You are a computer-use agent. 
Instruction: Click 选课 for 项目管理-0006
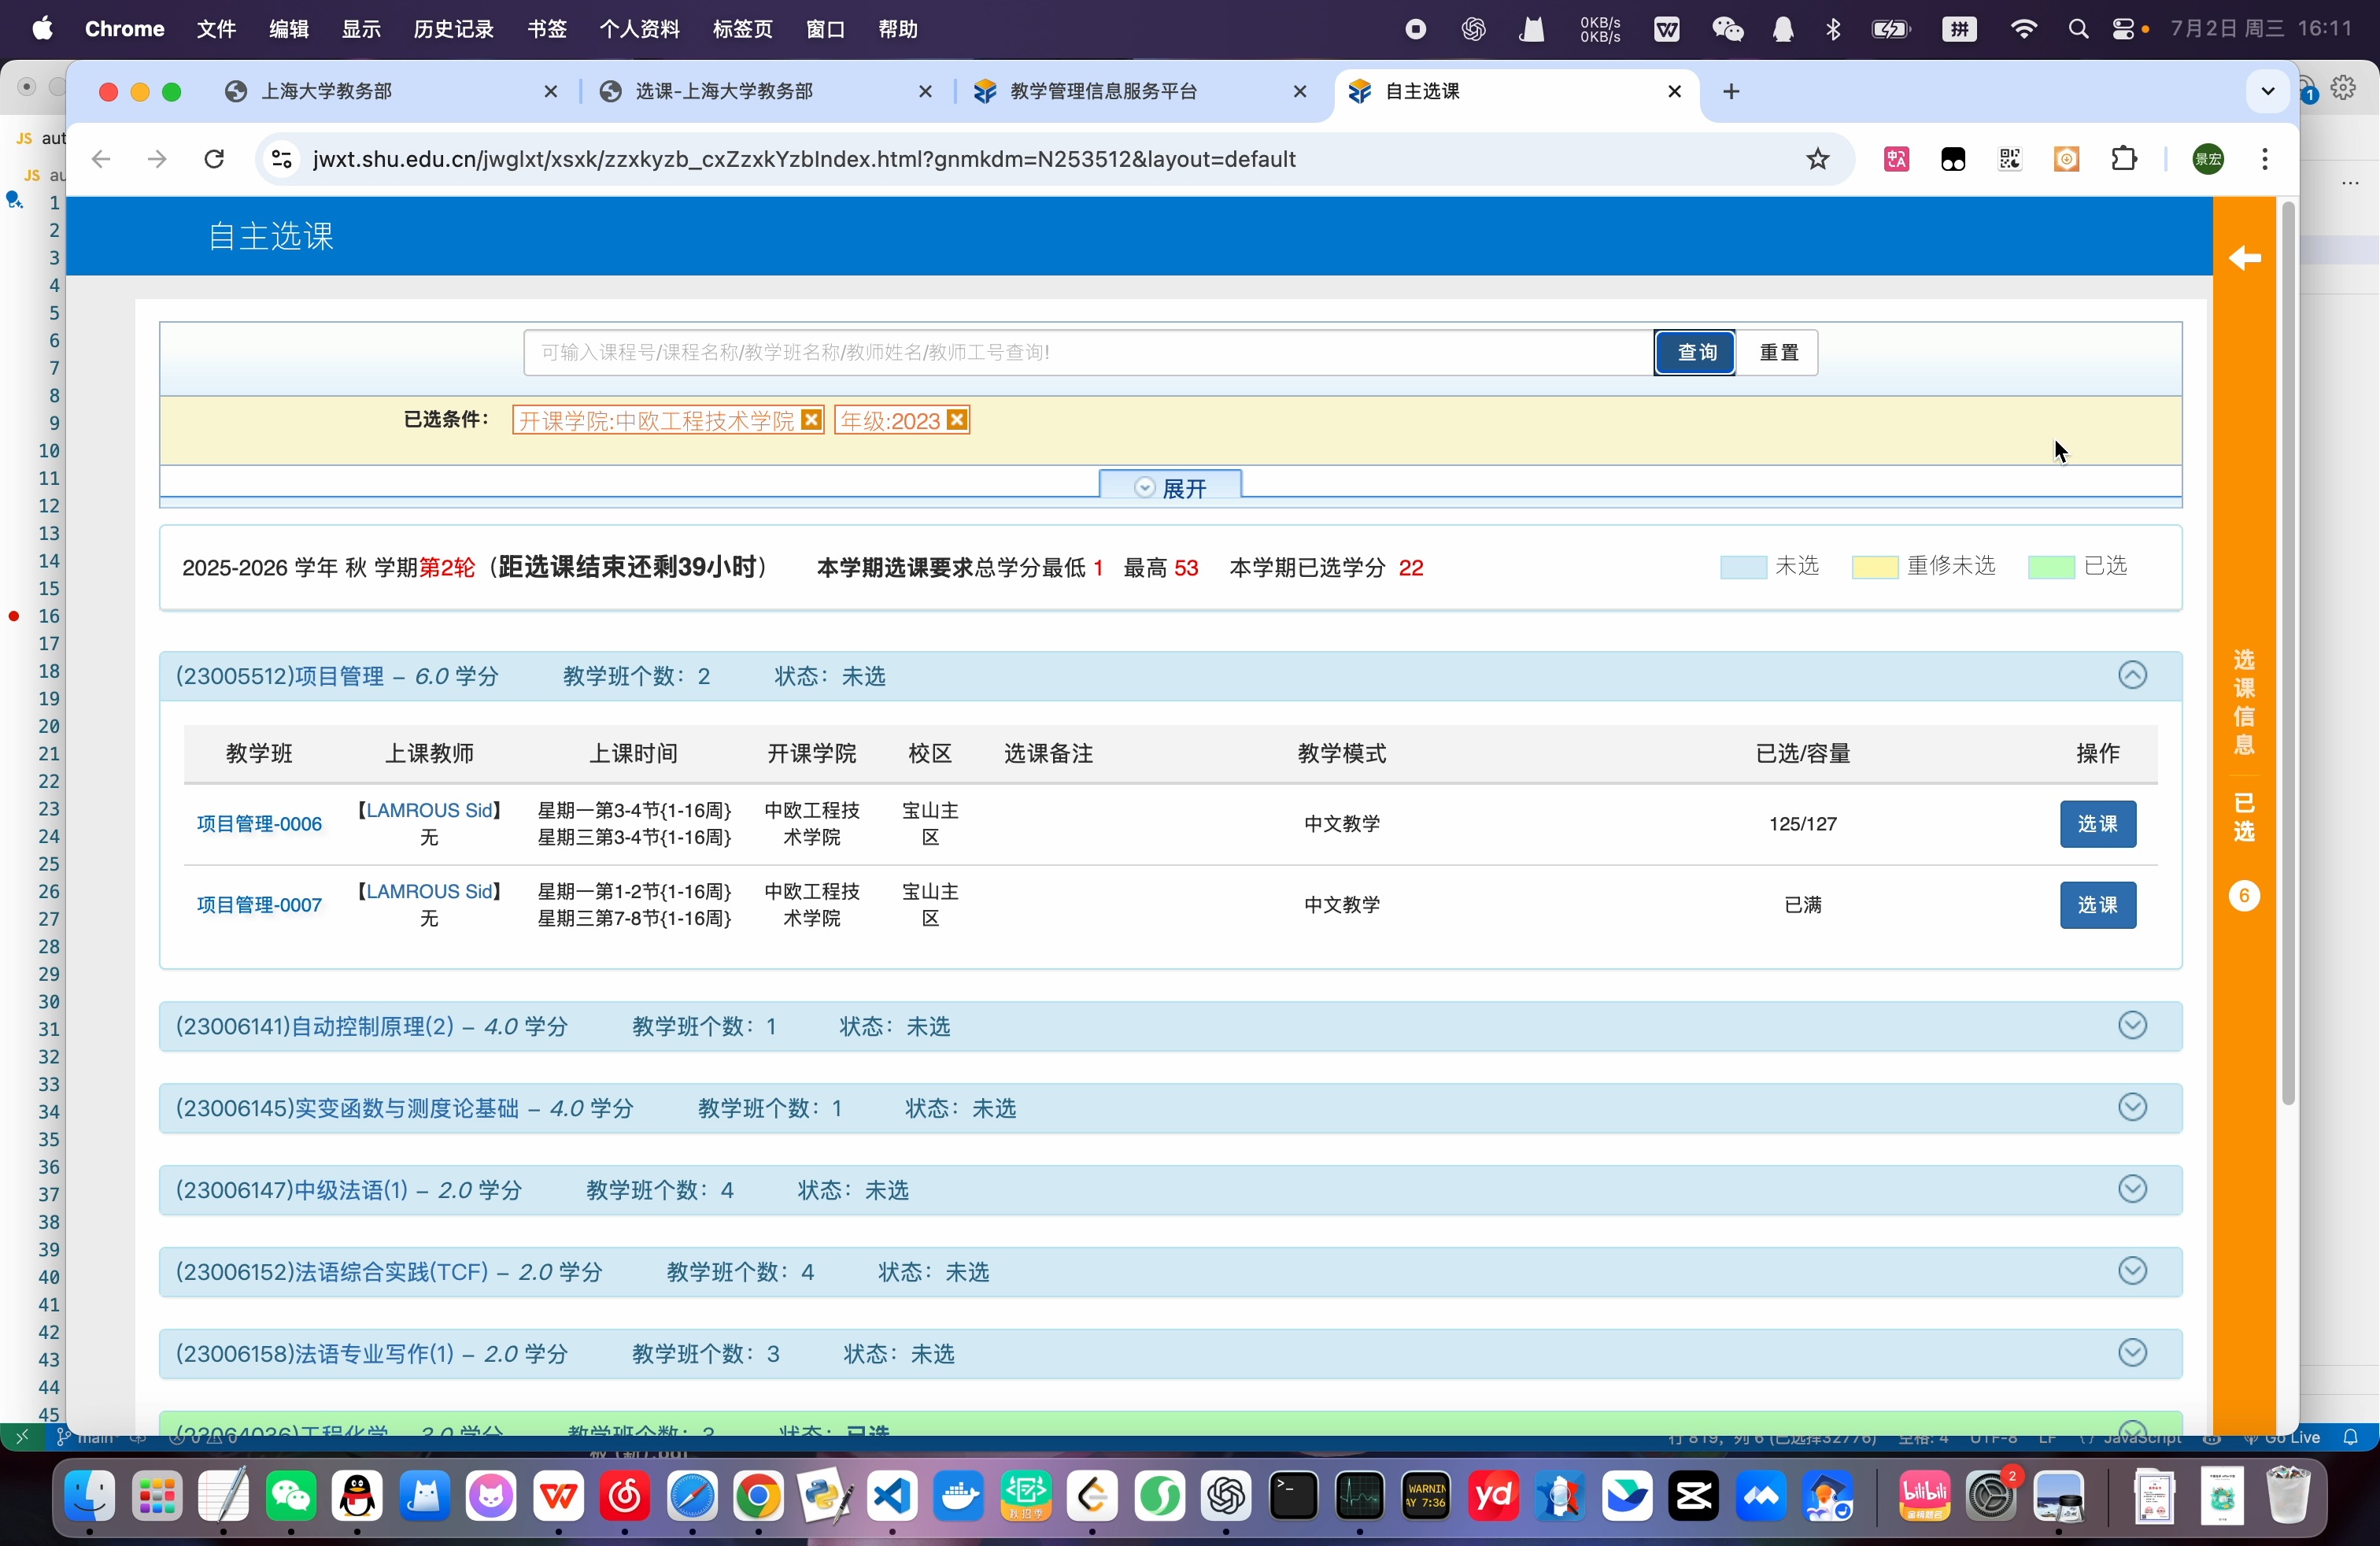[2097, 824]
